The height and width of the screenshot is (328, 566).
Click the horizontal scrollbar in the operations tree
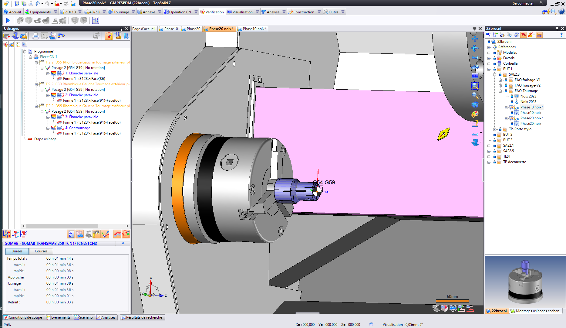pos(62,226)
